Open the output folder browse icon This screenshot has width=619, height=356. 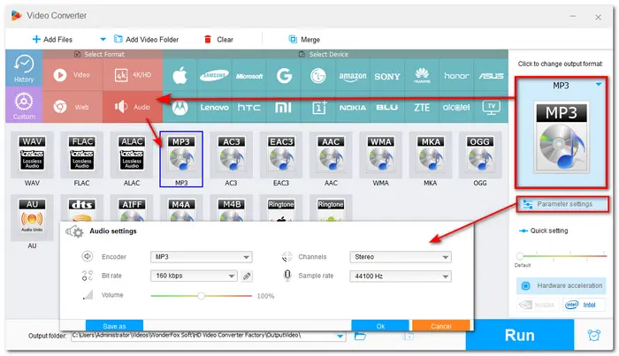[x=361, y=336]
